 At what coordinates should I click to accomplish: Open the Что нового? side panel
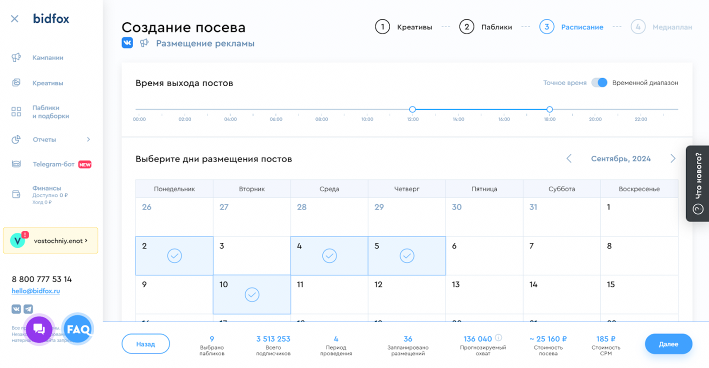(697, 183)
